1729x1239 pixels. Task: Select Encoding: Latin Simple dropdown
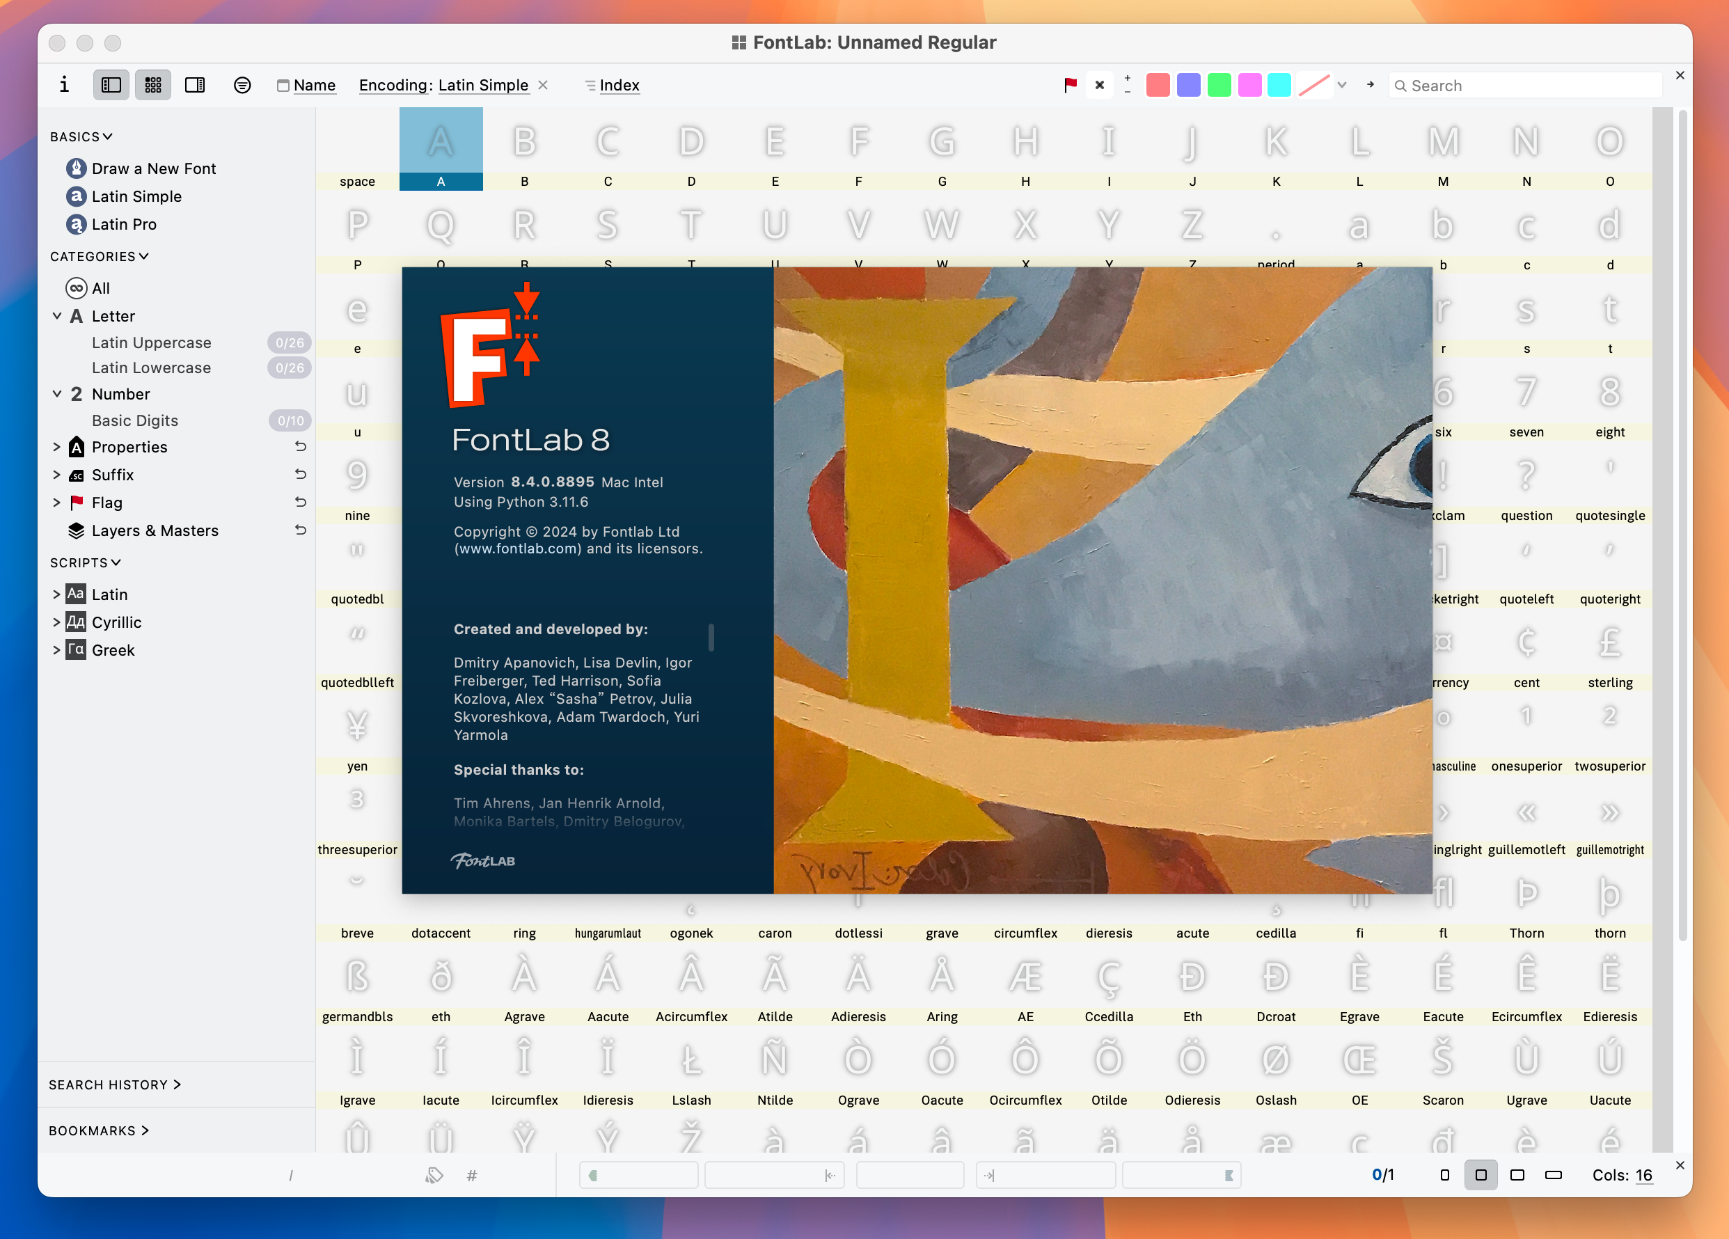point(448,84)
